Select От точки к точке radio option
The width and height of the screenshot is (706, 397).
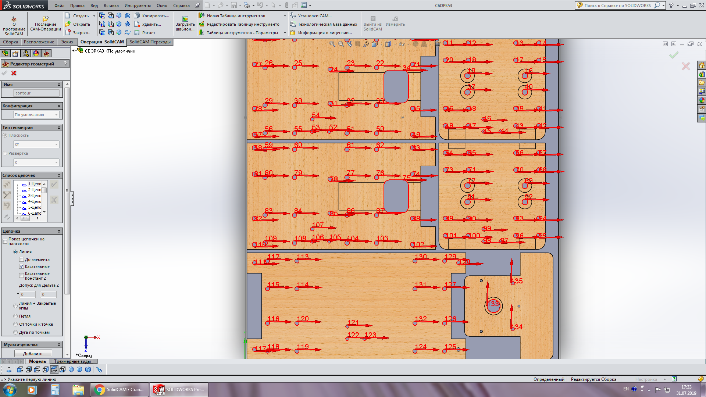(15, 324)
